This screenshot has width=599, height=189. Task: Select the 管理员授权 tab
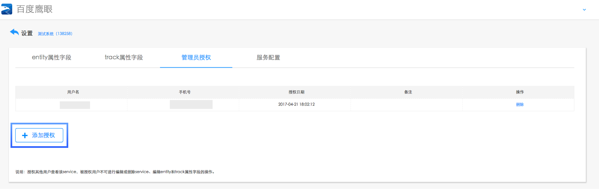tap(196, 57)
